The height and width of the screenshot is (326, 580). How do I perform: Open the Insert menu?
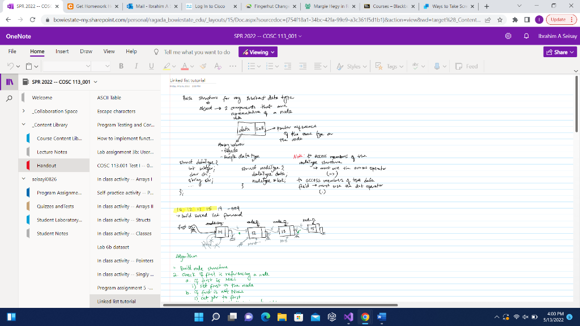tap(62, 52)
